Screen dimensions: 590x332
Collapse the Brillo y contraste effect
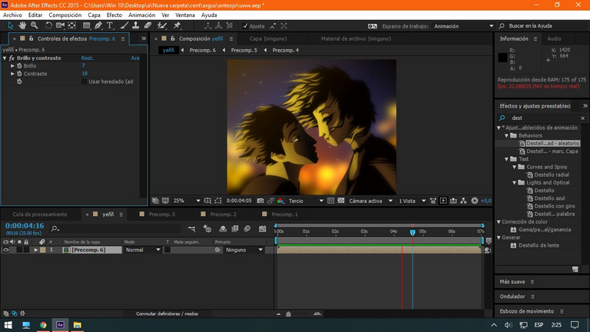(x=5, y=58)
